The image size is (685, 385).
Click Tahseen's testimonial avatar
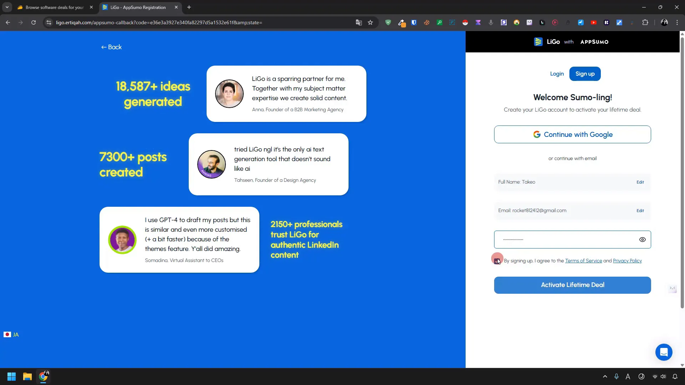click(x=212, y=164)
